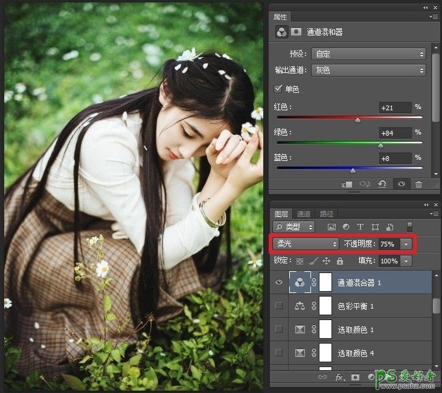The height and width of the screenshot is (393, 442).
Task: Click the fx layer style icon
Action: click(339, 377)
